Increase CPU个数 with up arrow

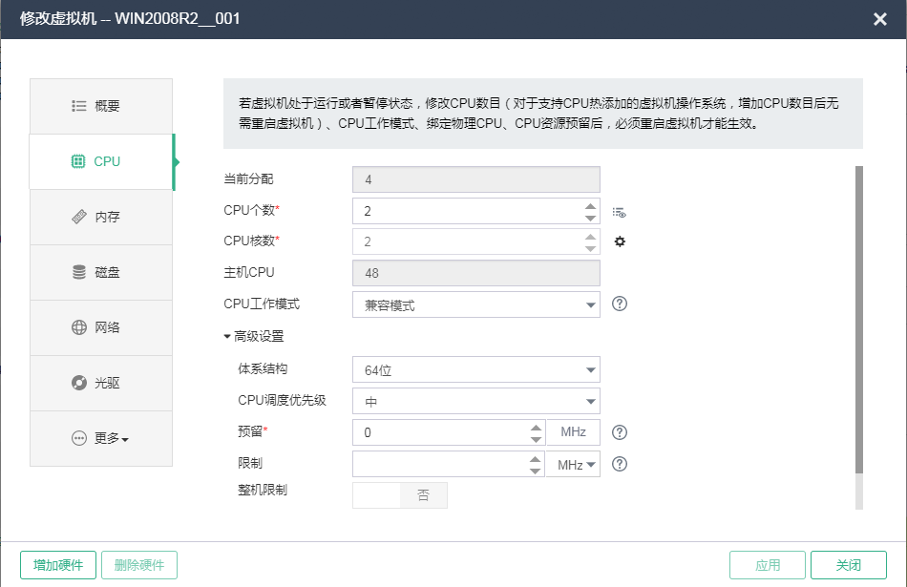point(590,206)
